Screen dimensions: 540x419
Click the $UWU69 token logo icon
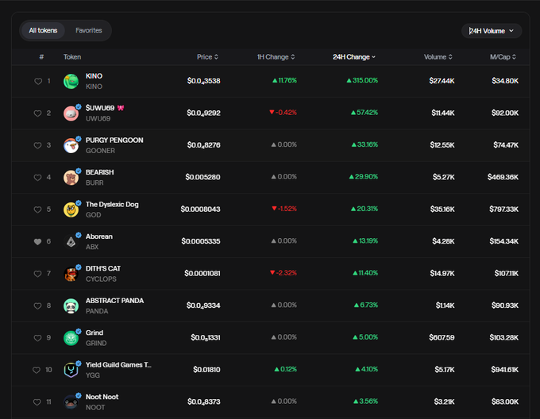(x=71, y=113)
